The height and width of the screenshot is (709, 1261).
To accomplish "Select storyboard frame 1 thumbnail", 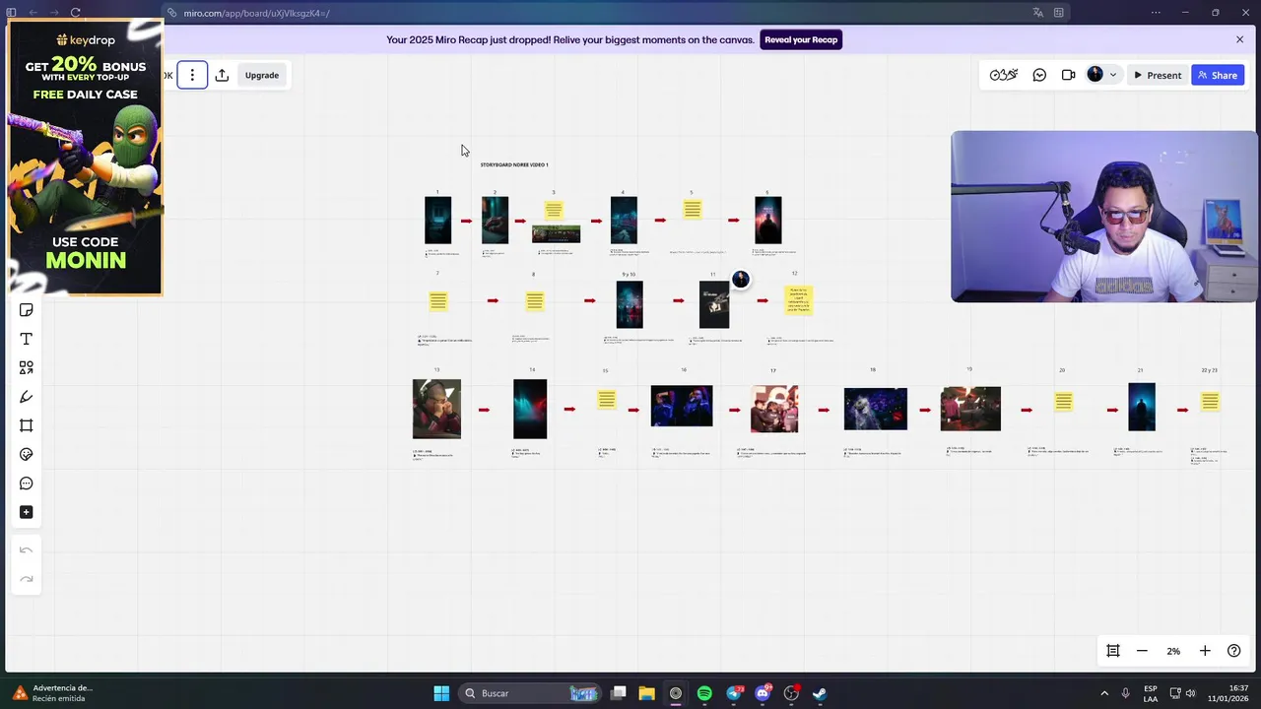I will tap(437, 220).
